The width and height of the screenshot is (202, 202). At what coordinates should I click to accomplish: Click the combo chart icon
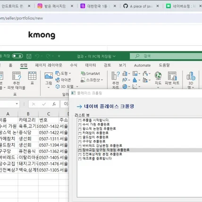[x=145, y=80]
